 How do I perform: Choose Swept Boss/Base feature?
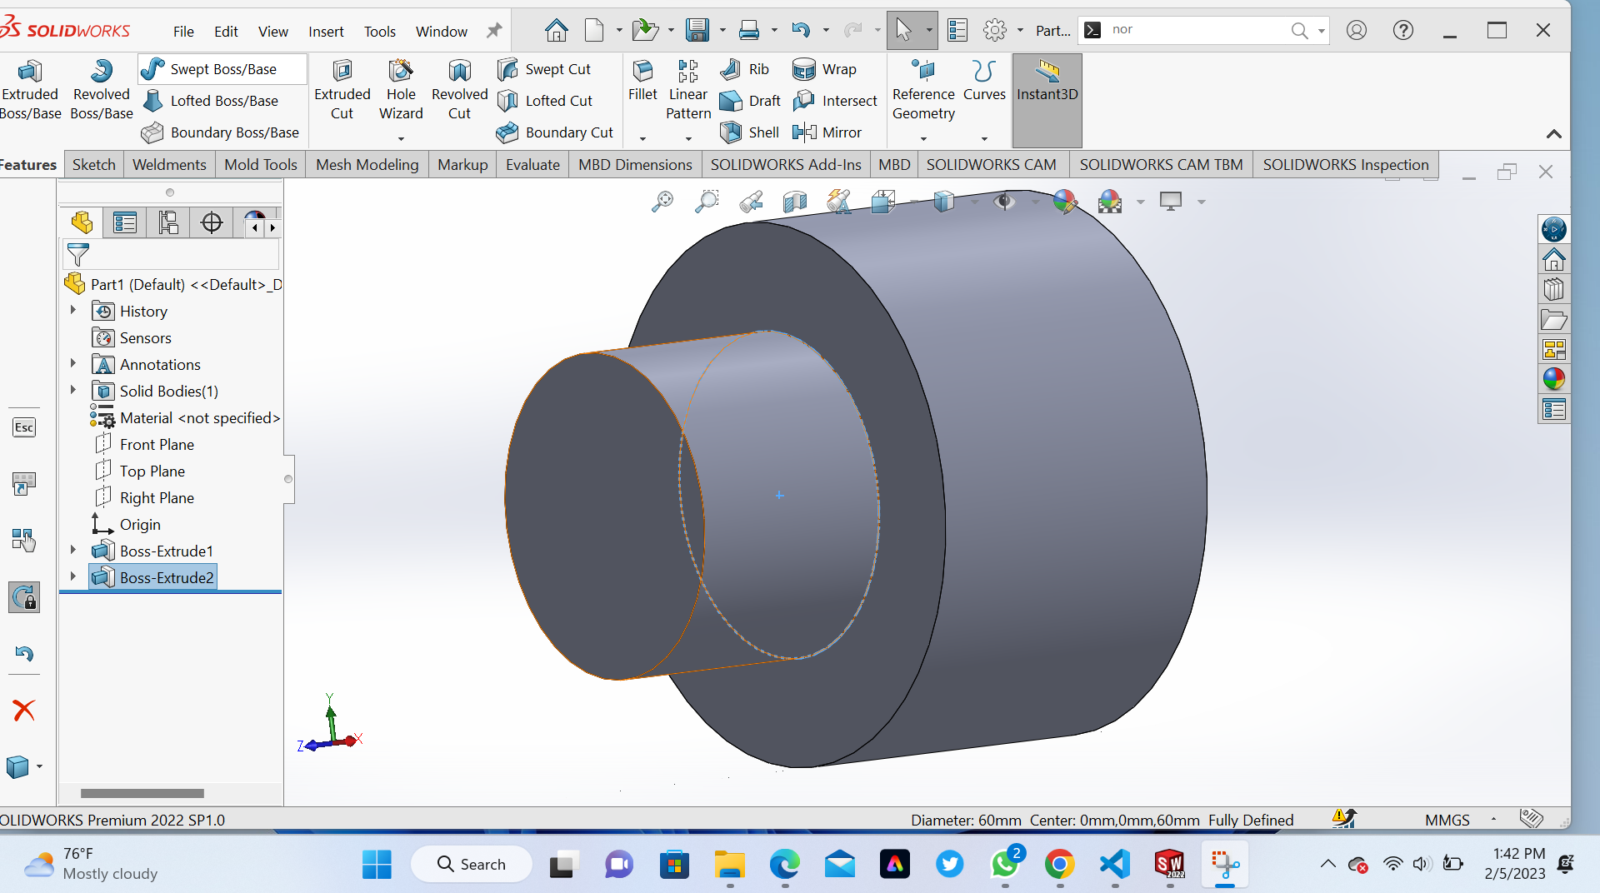[223, 69]
